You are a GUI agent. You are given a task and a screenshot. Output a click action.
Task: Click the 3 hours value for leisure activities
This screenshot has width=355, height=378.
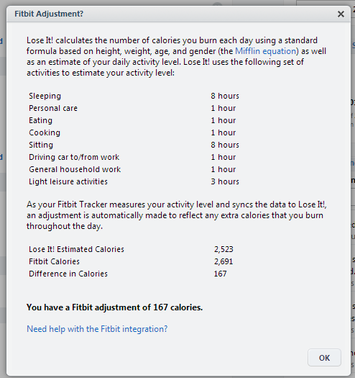225,181
